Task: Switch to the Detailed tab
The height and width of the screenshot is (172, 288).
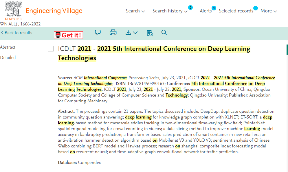Action: tap(8, 58)
